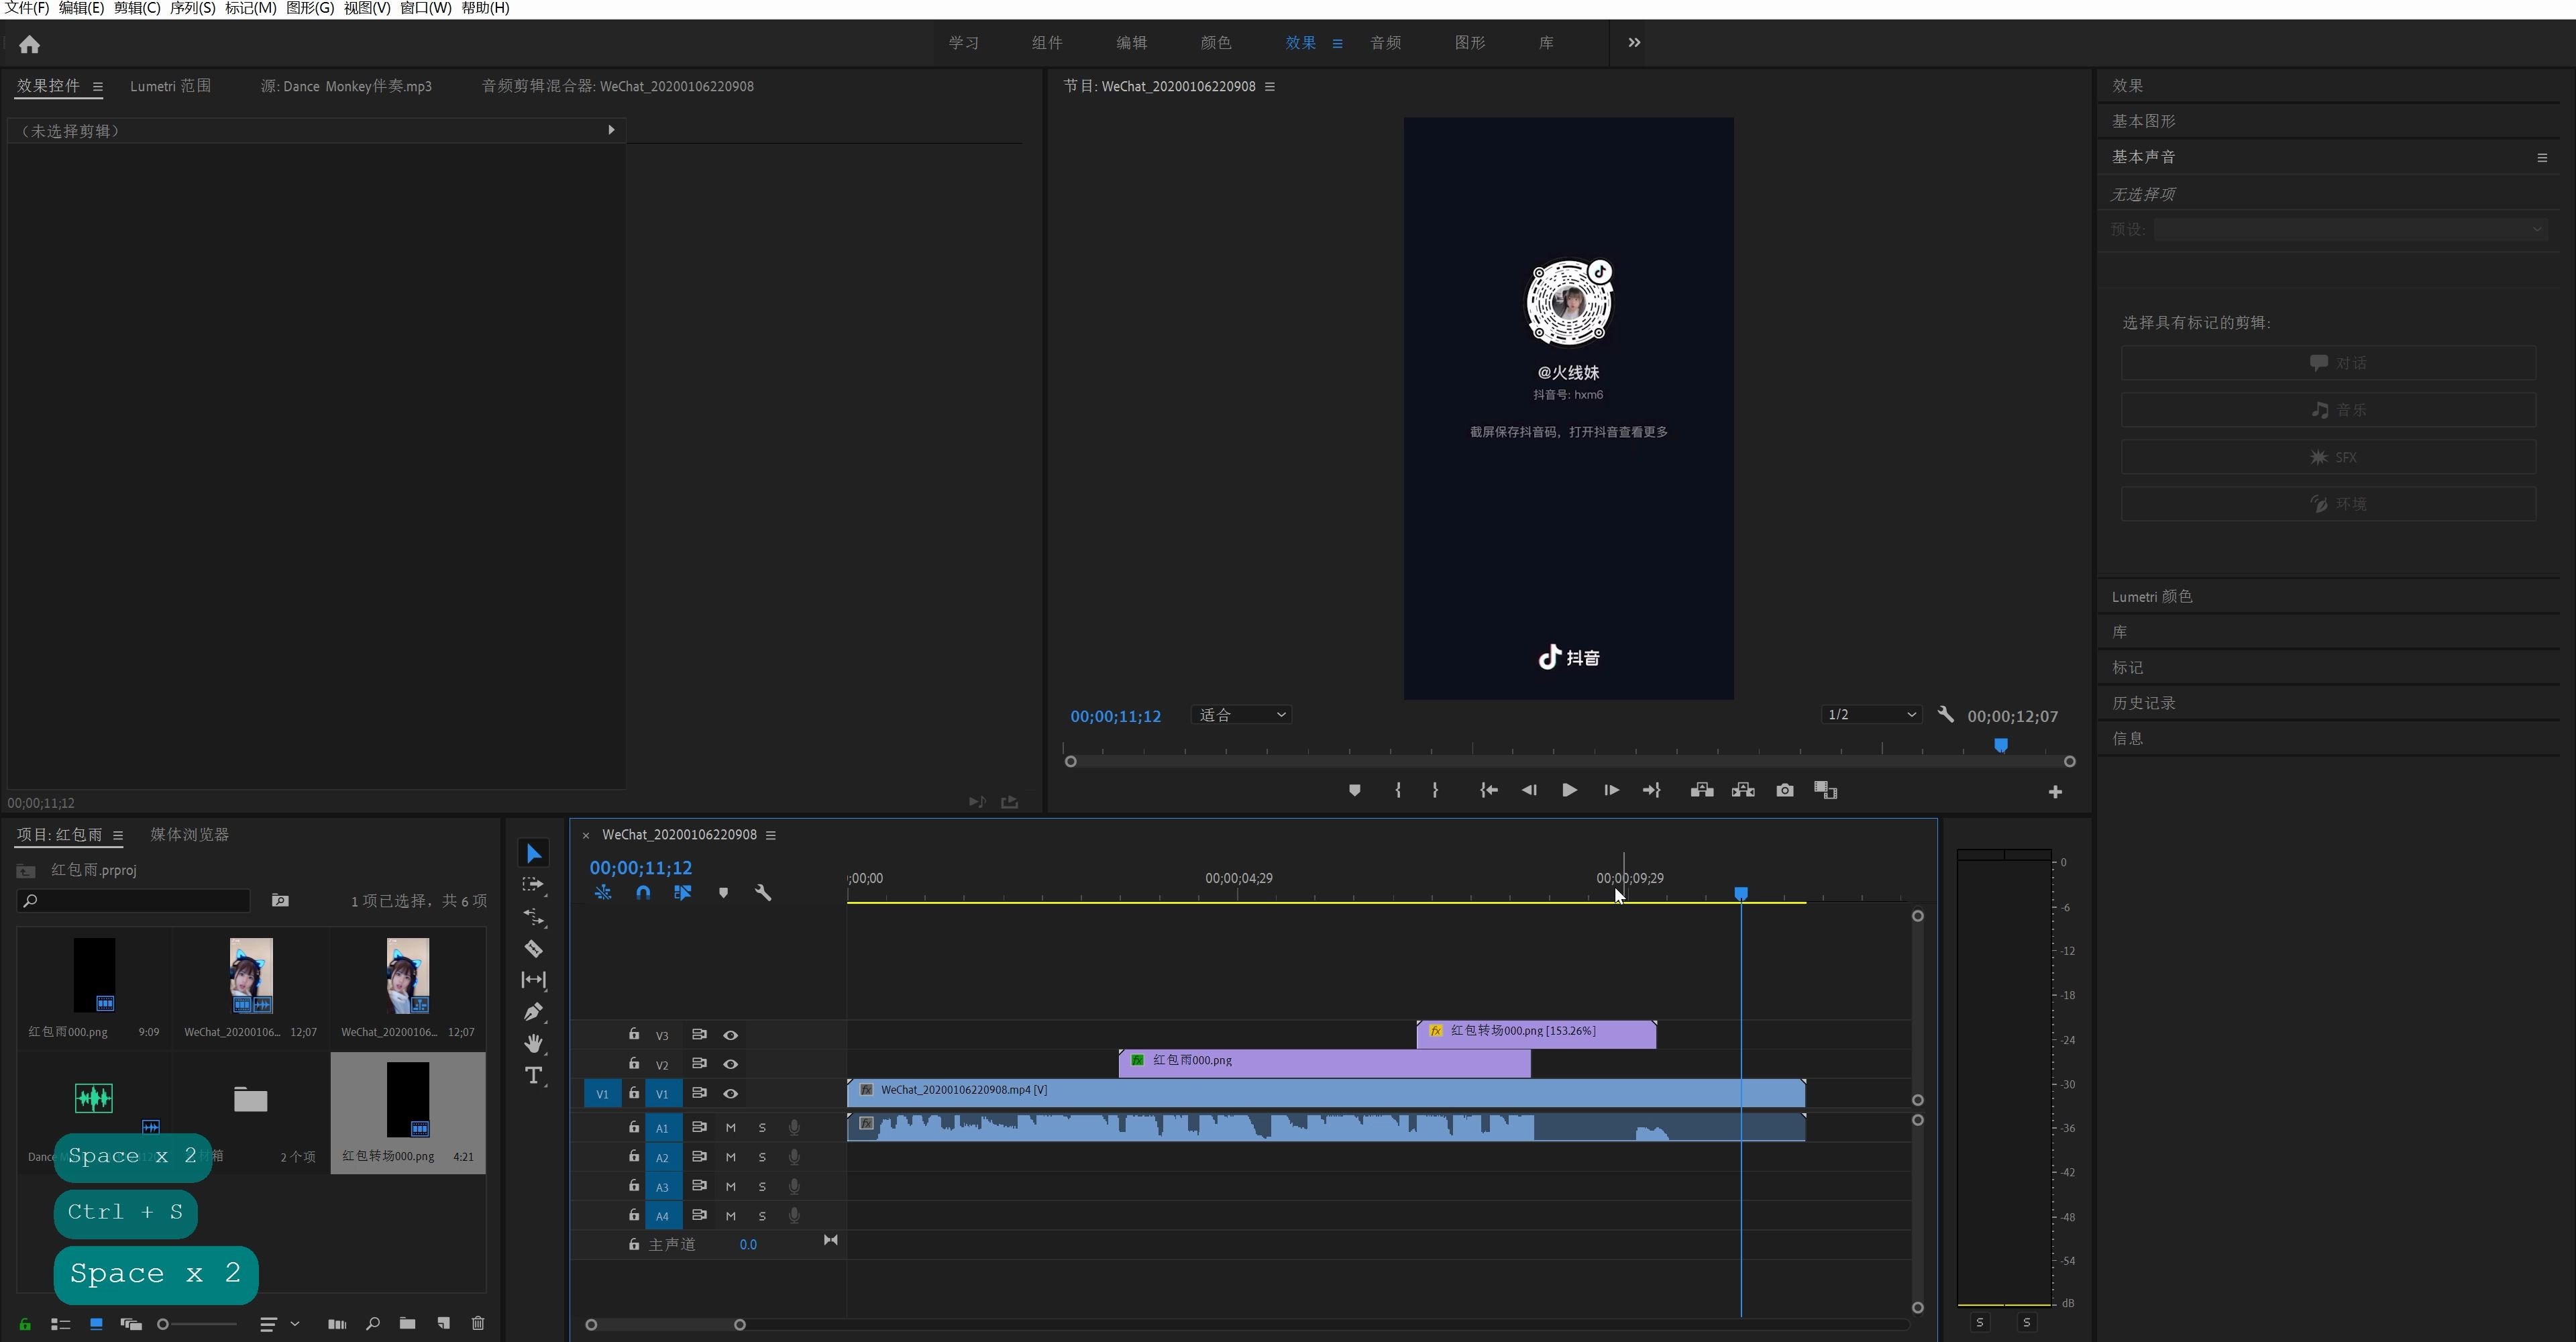
Task: Toggle V2 track output eye
Action: pyautogui.click(x=730, y=1064)
